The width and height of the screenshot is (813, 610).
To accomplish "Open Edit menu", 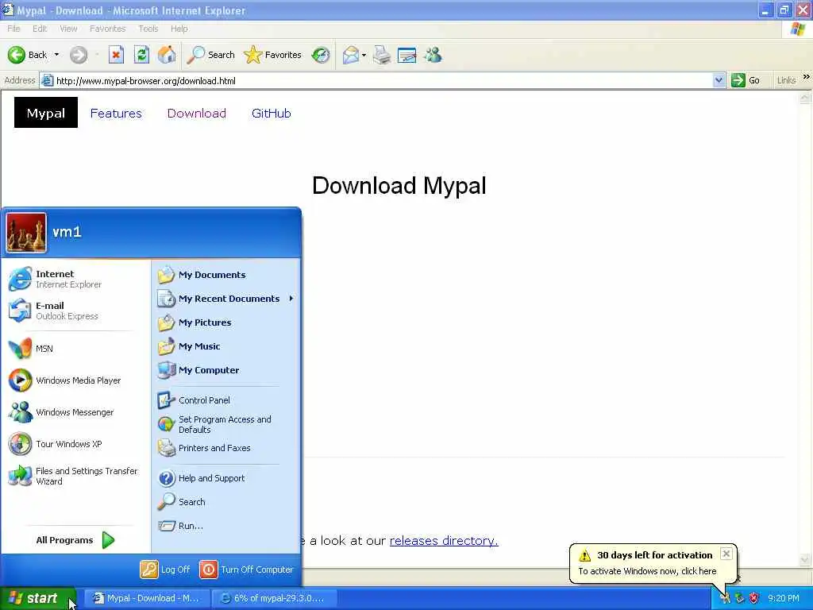I will pos(40,29).
